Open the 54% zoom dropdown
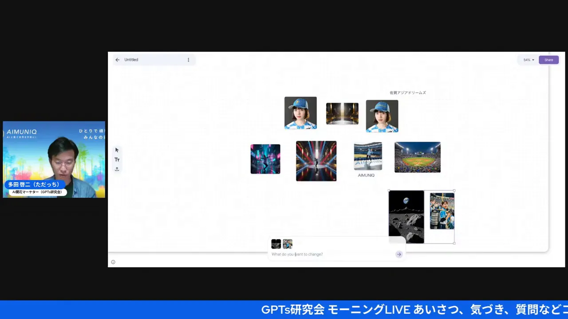 (x=528, y=60)
